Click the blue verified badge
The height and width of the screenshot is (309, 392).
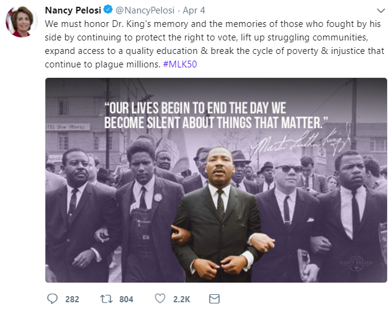(x=107, y=10)
